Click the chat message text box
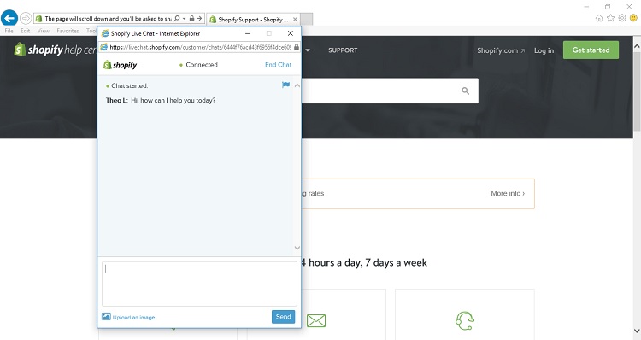 pos(199,284)
